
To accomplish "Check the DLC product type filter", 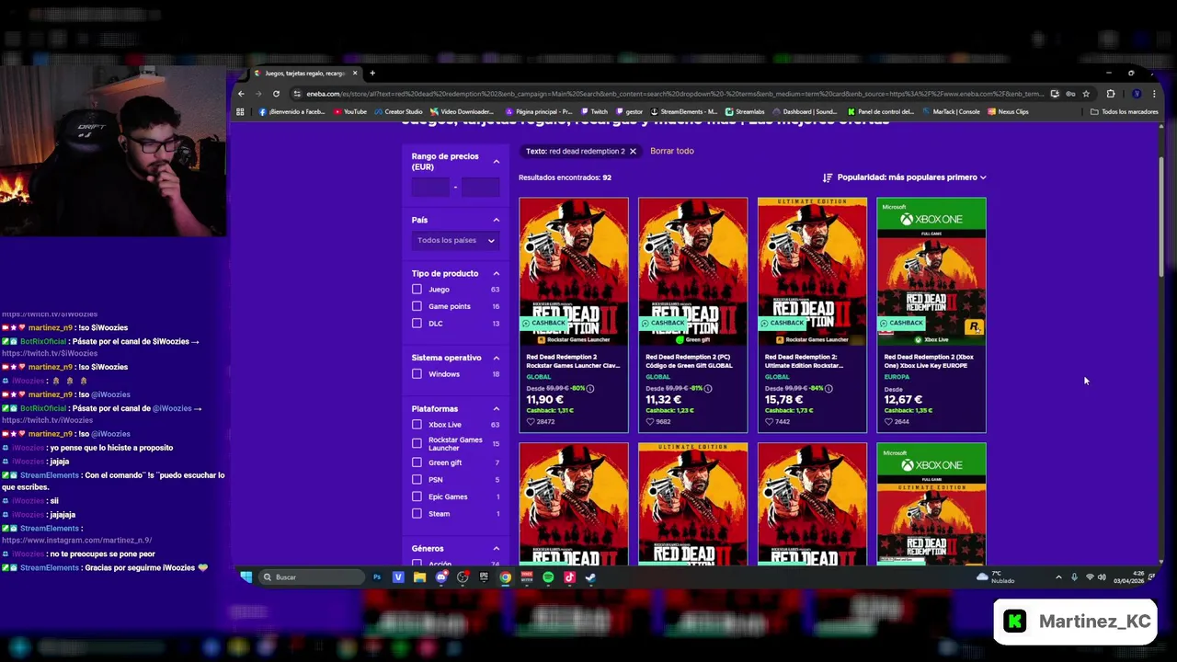I will pos(417,324).
